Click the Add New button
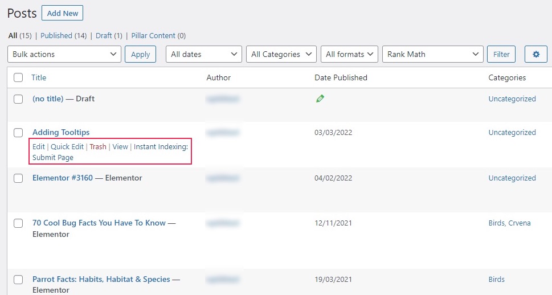Screen dimensions: 552x295 click(62, 13)
